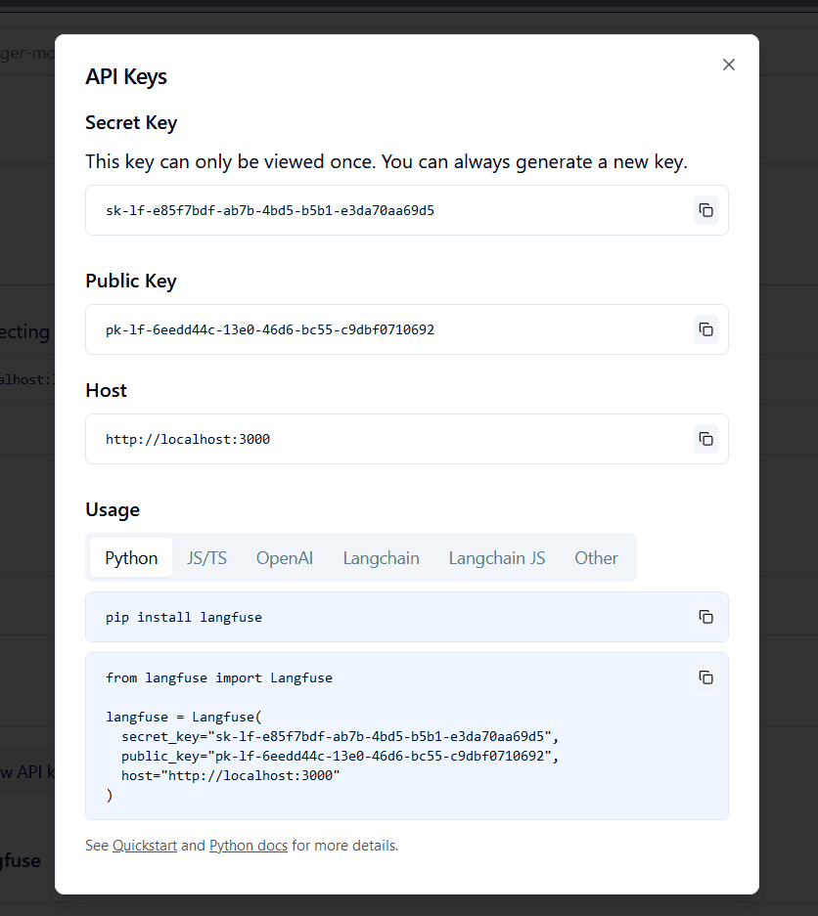Viewport: 818px width, 916px height.
Task: Open the Python docs link
Action: coord(249,846)
